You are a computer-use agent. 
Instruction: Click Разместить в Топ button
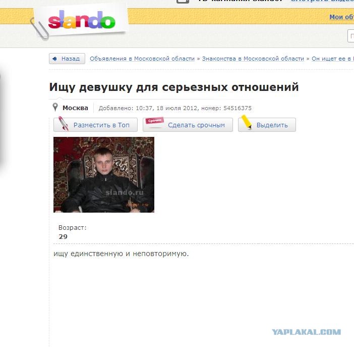coord(95,125)
